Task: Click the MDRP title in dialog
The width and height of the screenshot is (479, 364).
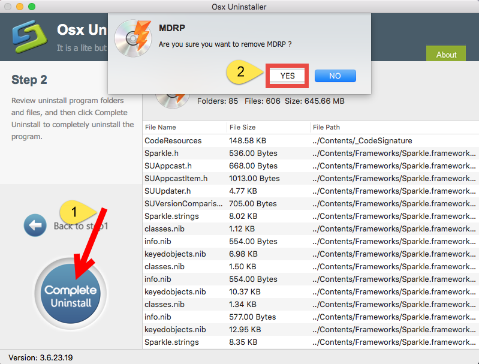Action: click(x=172, y=28)
